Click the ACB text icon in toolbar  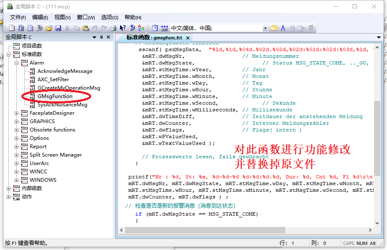141,28
